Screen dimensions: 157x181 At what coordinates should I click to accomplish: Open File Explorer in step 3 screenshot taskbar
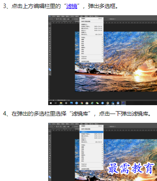[x=61, y=103]
